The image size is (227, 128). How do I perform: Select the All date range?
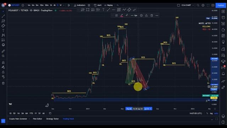(43, 113)
